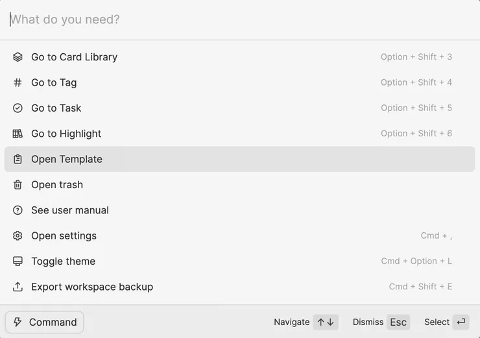Click the question mark manual icon
The width and height of the screenshot is (480, 338).
[18, 210]
